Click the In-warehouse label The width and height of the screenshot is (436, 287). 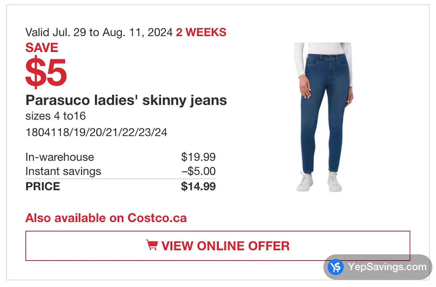coord(60,157)
